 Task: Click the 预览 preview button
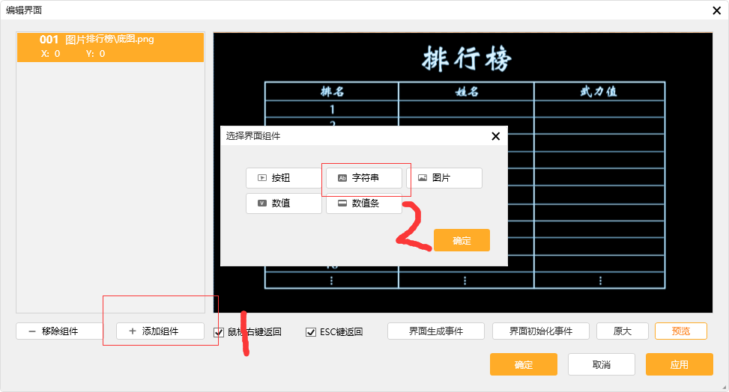(680, 331)
